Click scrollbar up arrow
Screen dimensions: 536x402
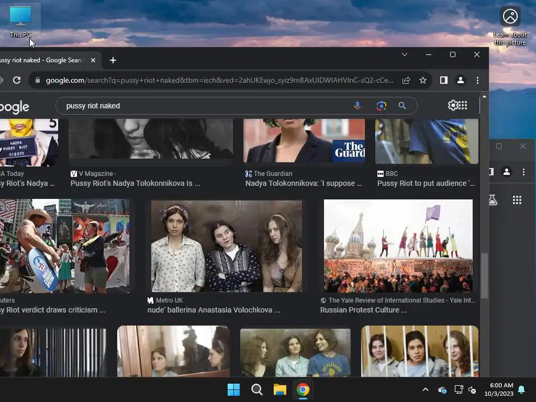click(x=484, y=97)
